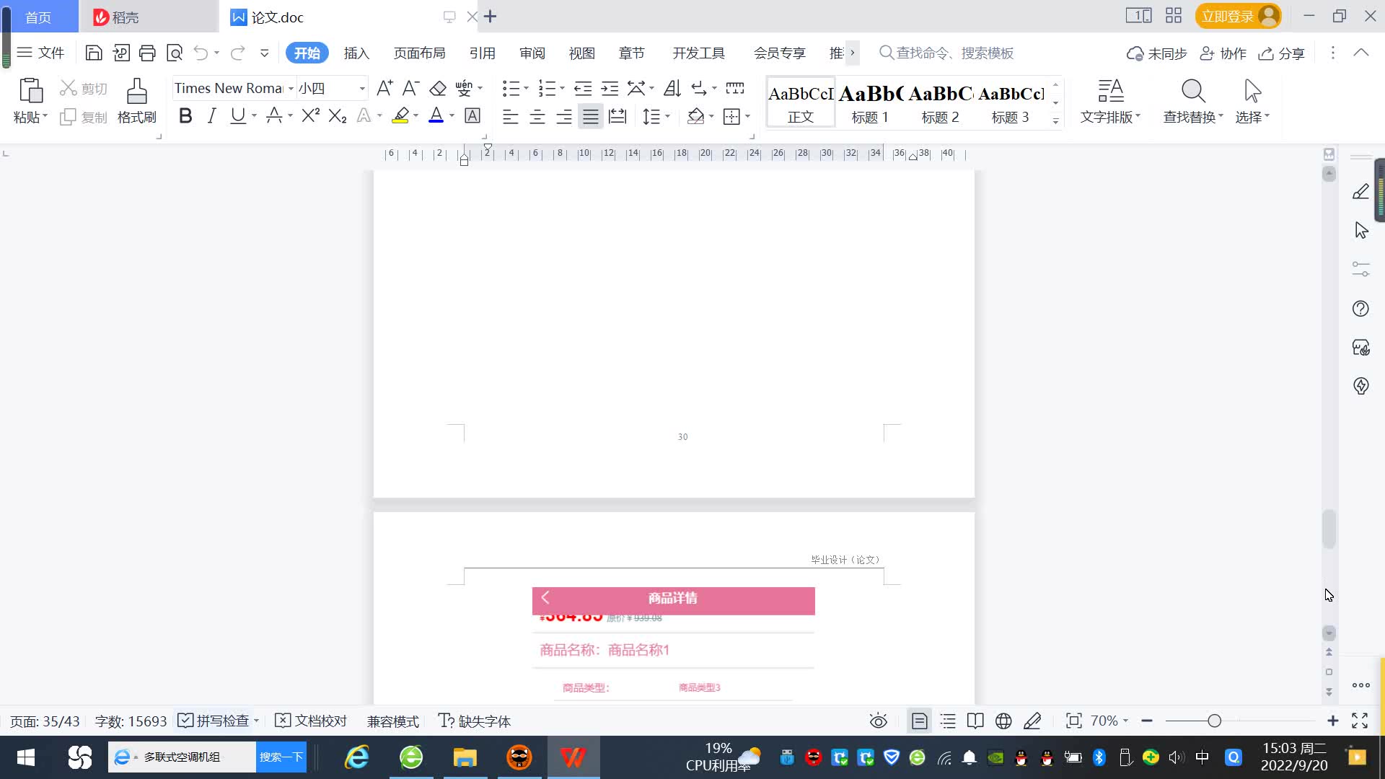Click the eye protection mode icon in status bar
The image size is (1385, 779).
pyautogui.click(x=878, y=721)
